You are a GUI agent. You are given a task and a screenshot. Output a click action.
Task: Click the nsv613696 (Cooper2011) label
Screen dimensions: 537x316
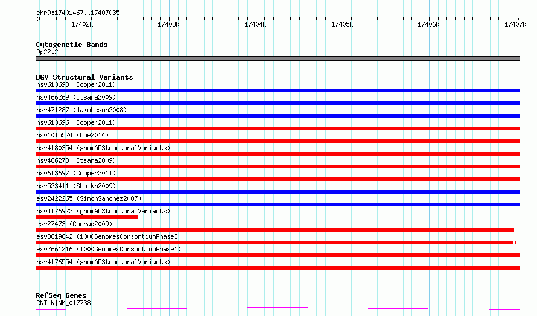[76, 122]
